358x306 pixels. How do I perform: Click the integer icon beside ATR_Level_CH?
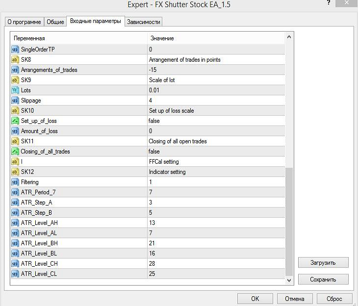15,264
